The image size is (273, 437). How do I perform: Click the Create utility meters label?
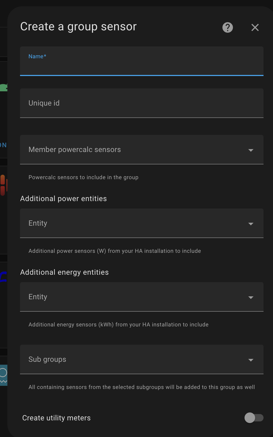click(56, 418)
